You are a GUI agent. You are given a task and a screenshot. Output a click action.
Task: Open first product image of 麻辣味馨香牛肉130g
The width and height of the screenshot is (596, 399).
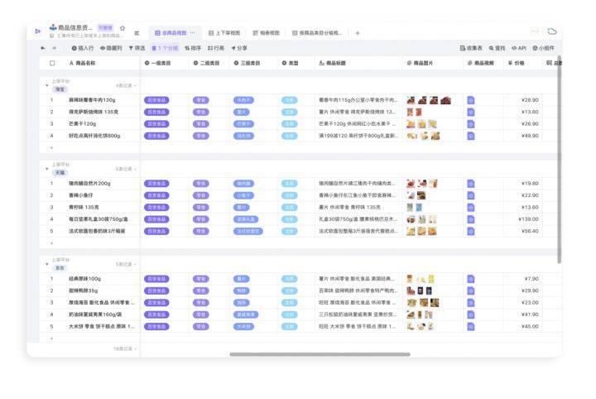411,100
